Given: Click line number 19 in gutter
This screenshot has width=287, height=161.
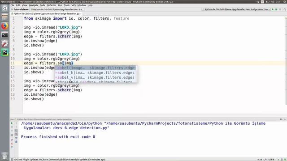Looking at the screenshot, I should coord(13,99).
